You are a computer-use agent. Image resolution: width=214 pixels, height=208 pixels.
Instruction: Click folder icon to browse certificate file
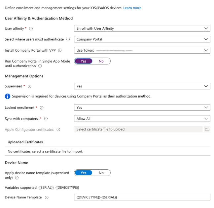point(207,129)
